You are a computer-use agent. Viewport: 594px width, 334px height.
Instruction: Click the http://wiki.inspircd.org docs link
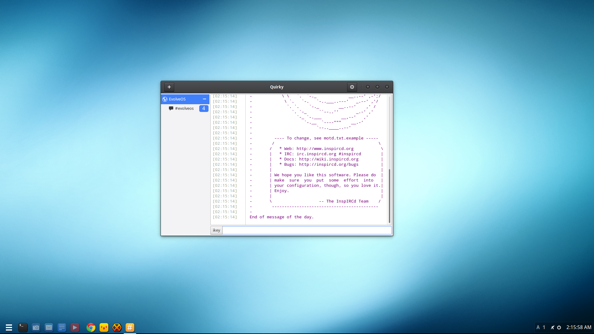click(329, 159)
